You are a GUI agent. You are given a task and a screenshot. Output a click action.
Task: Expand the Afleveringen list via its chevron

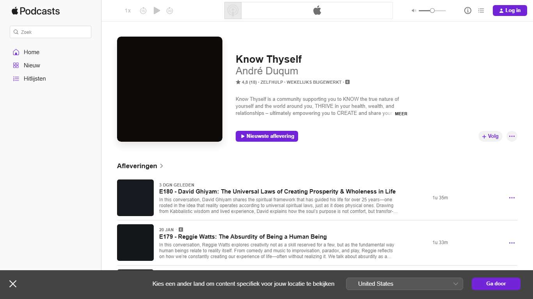tap(162, 166)
